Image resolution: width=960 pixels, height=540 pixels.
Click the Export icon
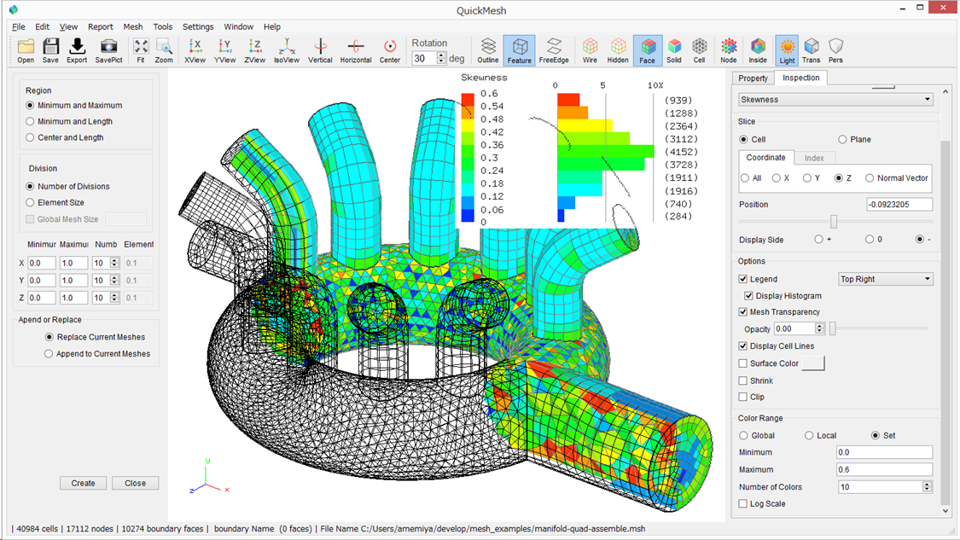[77, 50]
